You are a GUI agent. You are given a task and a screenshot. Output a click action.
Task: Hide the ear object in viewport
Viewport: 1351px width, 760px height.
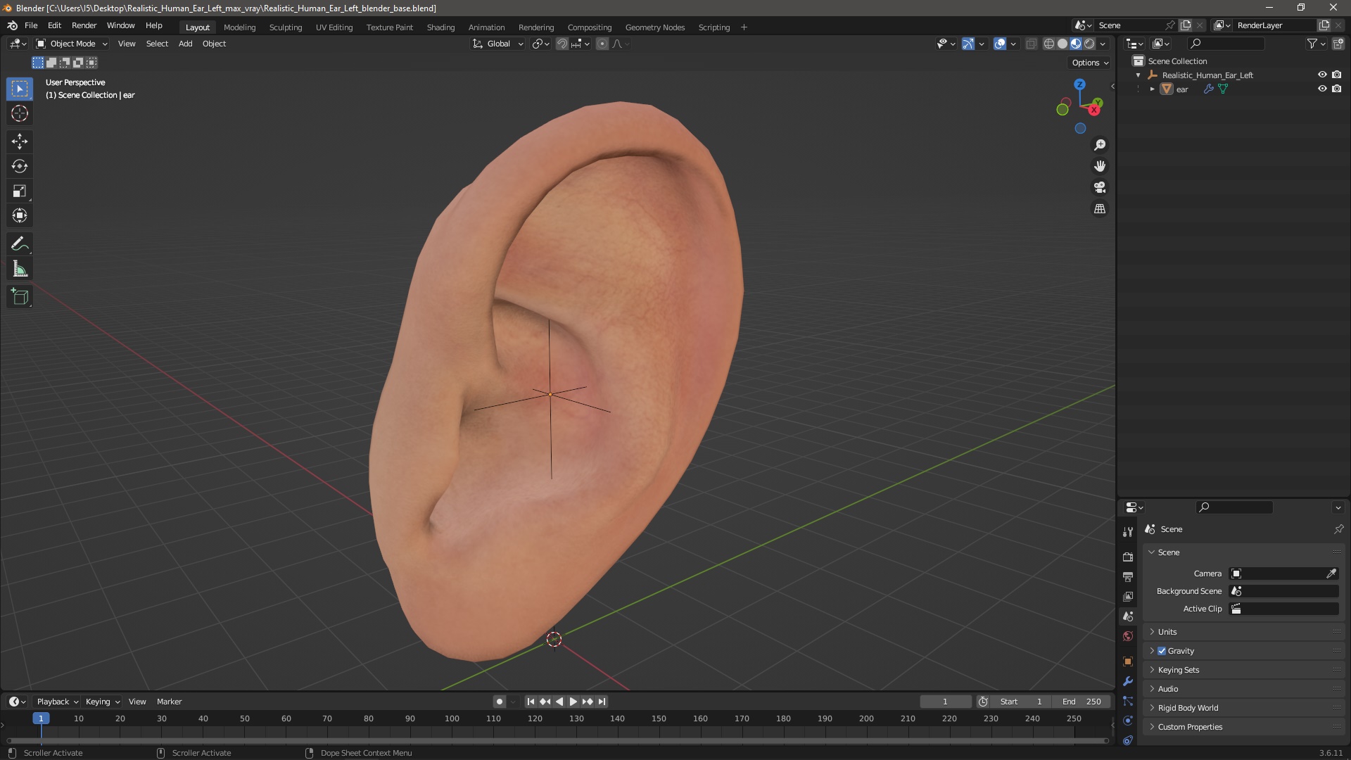coord(1322,89)
